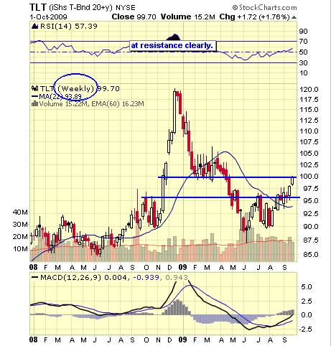Click the -2.5 MACD axis label
The height and width of the screenshot is (346, 331).
click(x=305, y=329)
